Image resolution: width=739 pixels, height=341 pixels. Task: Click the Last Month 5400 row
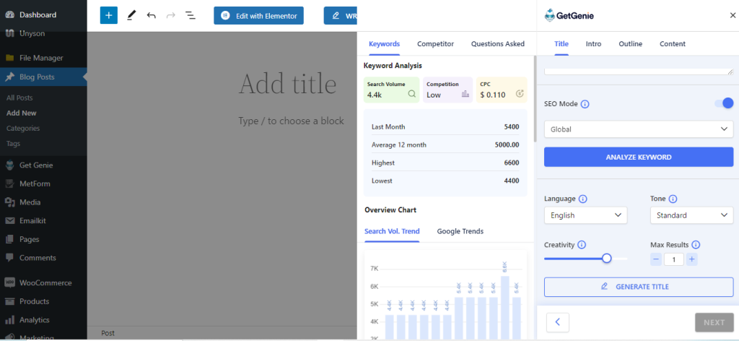tap(445, 126)
